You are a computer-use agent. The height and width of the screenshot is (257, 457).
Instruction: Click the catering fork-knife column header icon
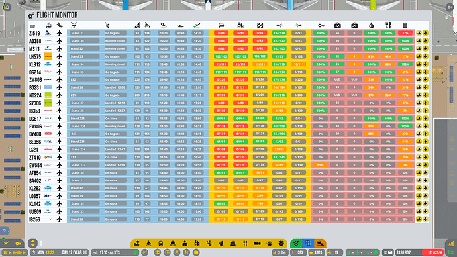[388, 25]
